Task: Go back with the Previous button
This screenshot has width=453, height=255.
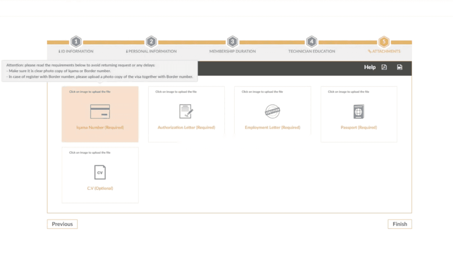Action: [x=62, y=224]
